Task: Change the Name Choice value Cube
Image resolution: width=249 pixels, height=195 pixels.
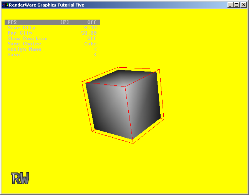Action: [x=90, y=44]
